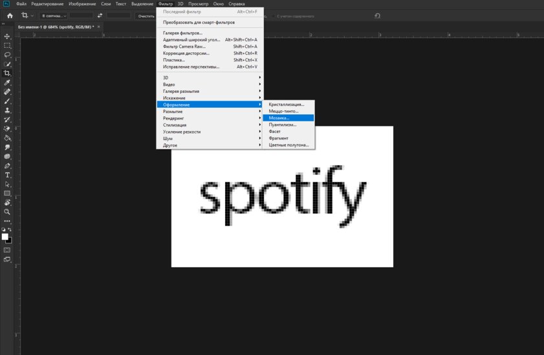Select the Move tool
Viewport: 544px width, 355px height.
tap(7, 36)
